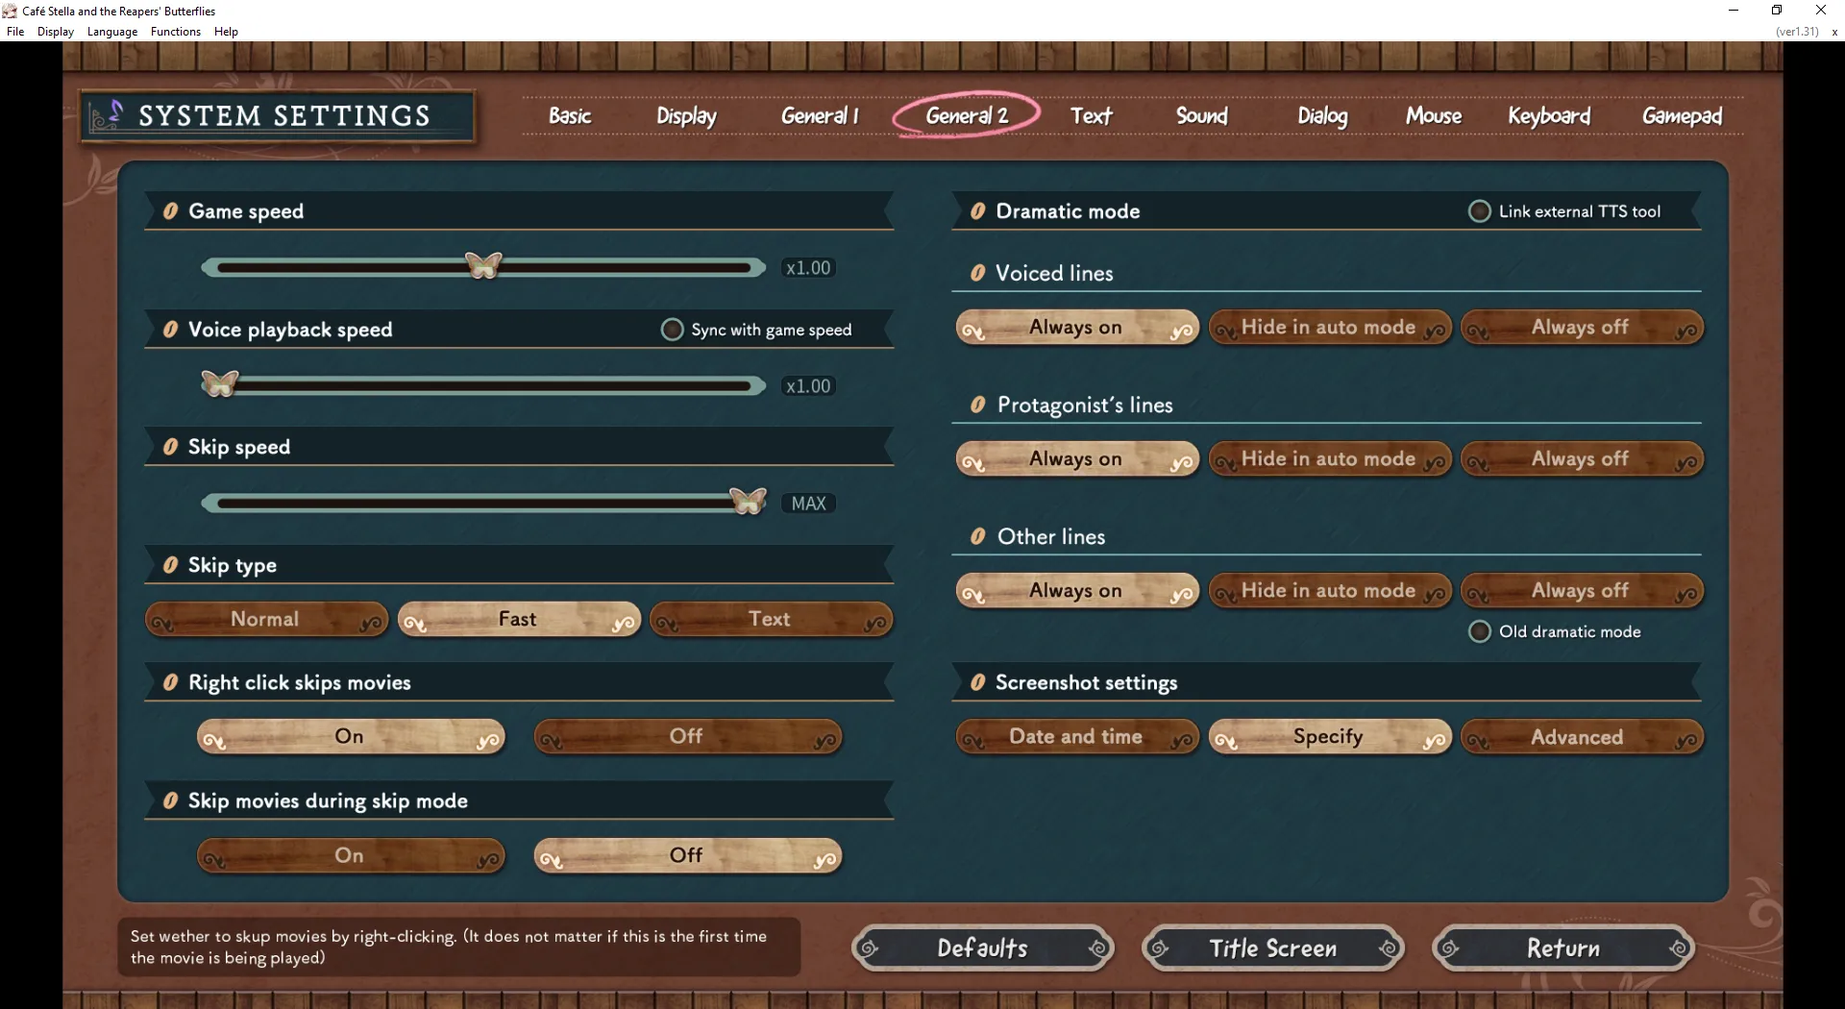Image resolution: width=1845 pixels, height=1009 pixels.
Task: Click the quill icon beside Voice playback speed
Action: (x=170, y=330)
